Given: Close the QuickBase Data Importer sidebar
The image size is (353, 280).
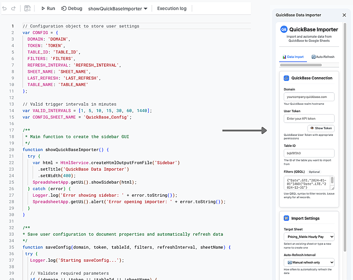Looking at the screenshot, I should [x=344, y=15].
